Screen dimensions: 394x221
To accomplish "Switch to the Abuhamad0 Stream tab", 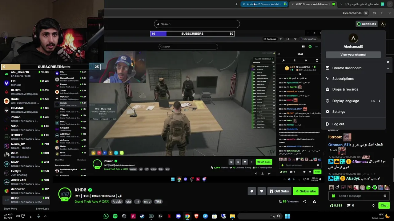I will click(x=265, y=4).
